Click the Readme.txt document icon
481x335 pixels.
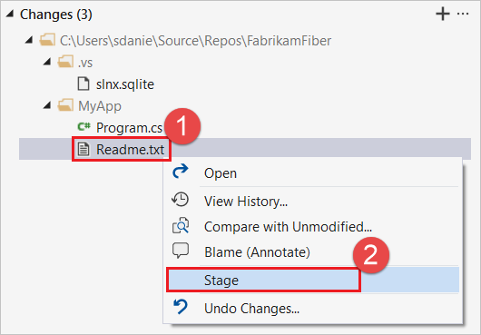[x=83, y=150]
